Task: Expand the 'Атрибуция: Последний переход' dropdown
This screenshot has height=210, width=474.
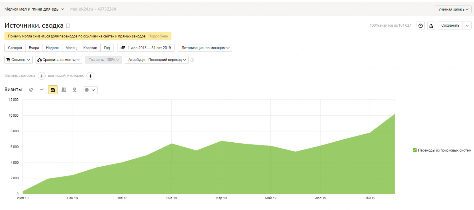Action: [157, 60]
